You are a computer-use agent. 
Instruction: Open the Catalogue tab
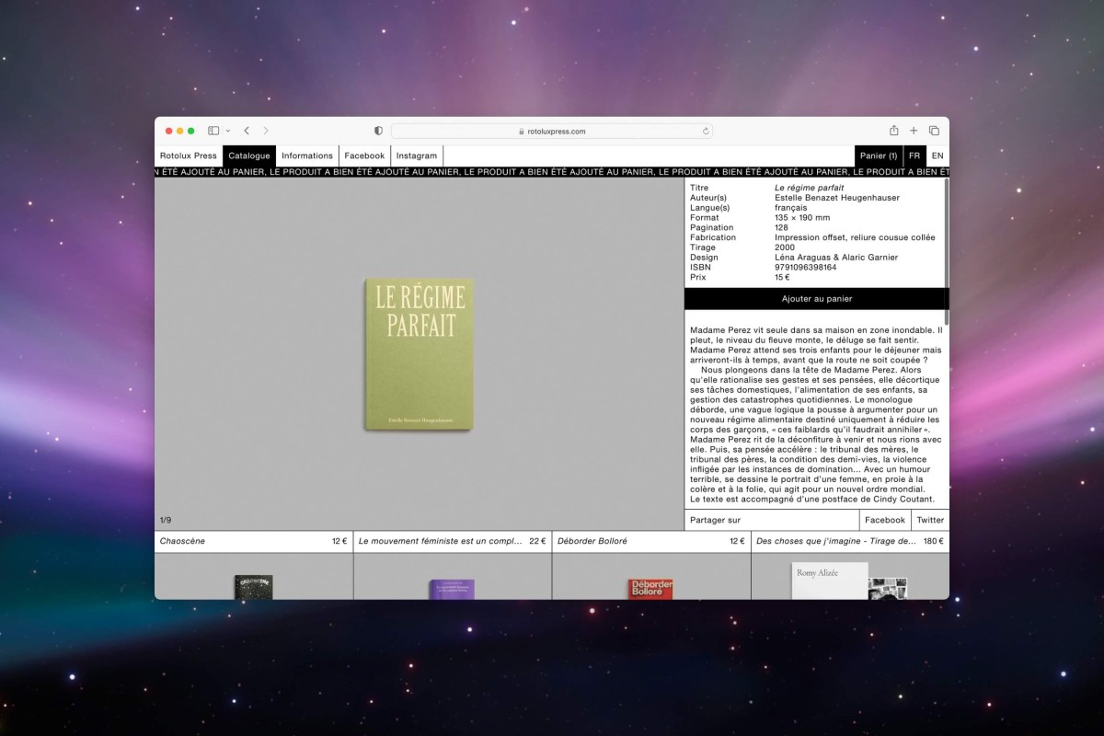[x=249, y=155]
